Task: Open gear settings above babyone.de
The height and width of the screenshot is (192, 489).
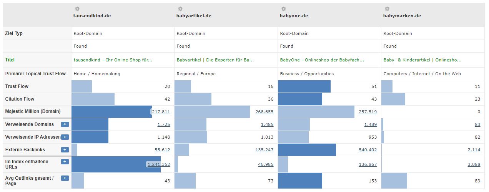Action: [284, 9]
